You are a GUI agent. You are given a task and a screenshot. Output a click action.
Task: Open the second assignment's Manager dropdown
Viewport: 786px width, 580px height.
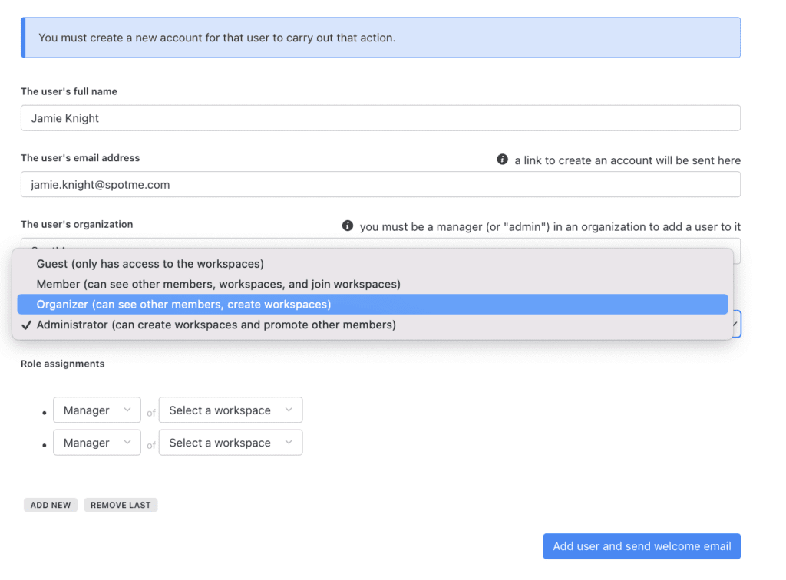point(97,443)
